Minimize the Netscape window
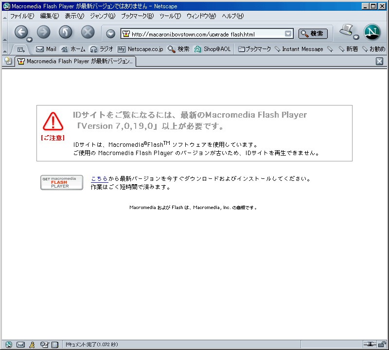Viewport: 389px width, 350px height. (x=365, y=6)
